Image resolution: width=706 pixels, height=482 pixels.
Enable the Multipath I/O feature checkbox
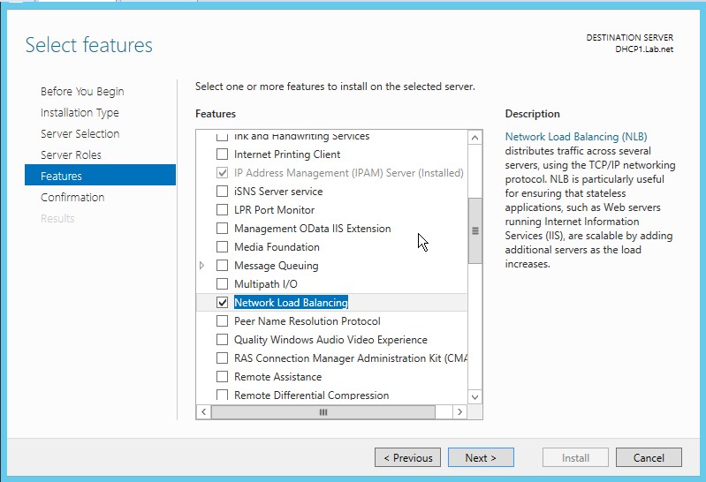(x=222, y=284)
